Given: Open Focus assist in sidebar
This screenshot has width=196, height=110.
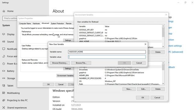Looking at the screenshot, I should coord(10,56).
